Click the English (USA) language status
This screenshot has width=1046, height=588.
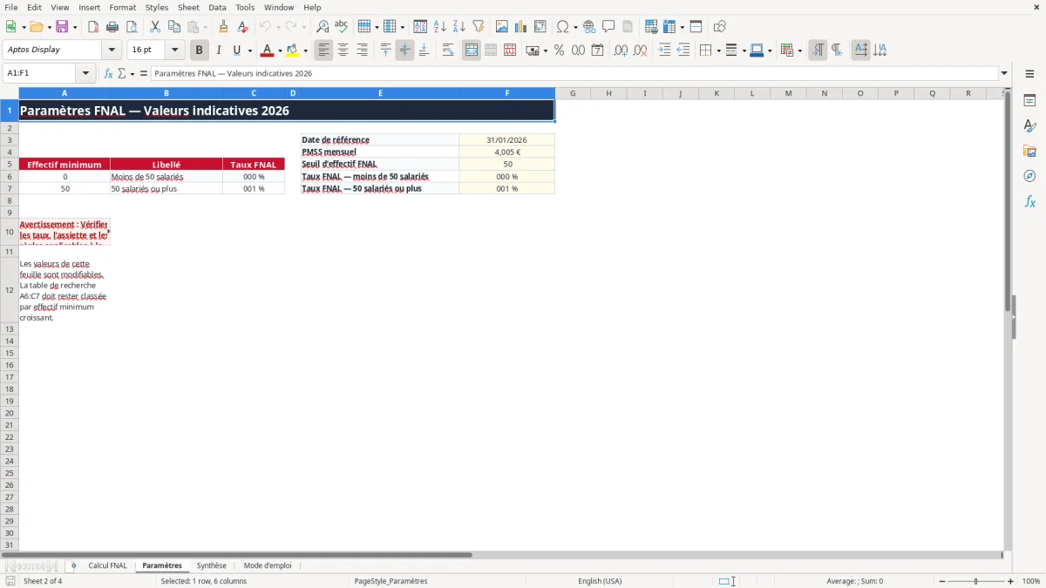point(600,581)
